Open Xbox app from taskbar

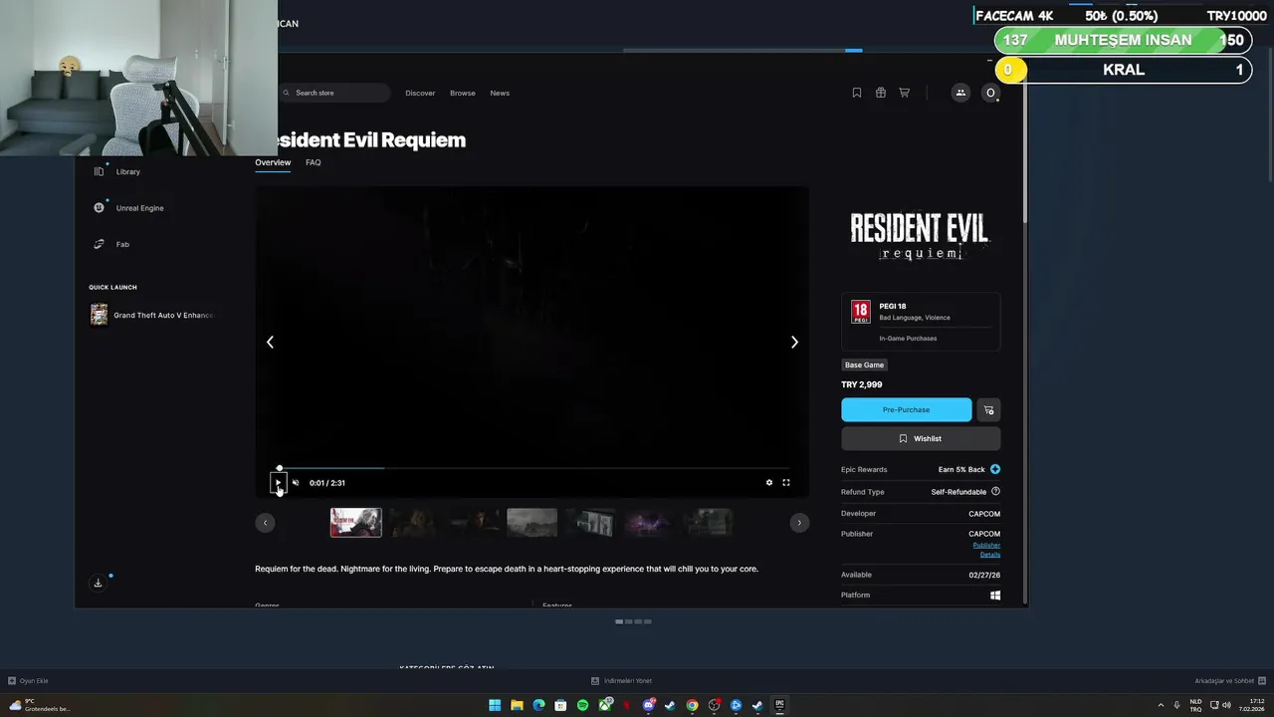(605, 705)
